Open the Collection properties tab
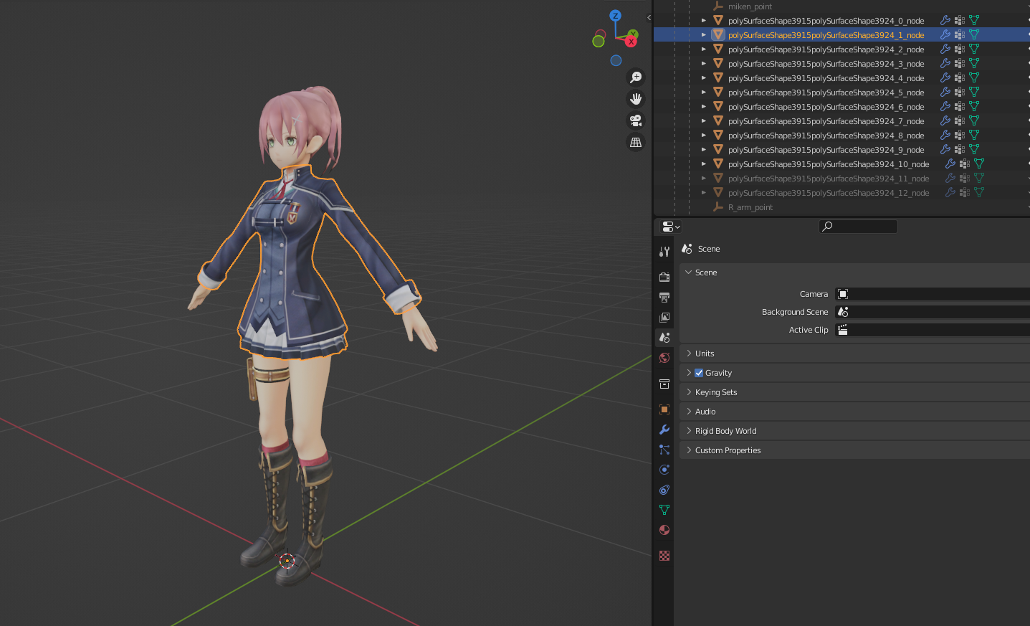 pos(664,384)
